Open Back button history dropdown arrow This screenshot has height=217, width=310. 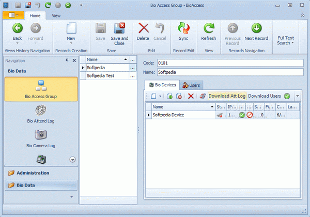coord(18,43)
